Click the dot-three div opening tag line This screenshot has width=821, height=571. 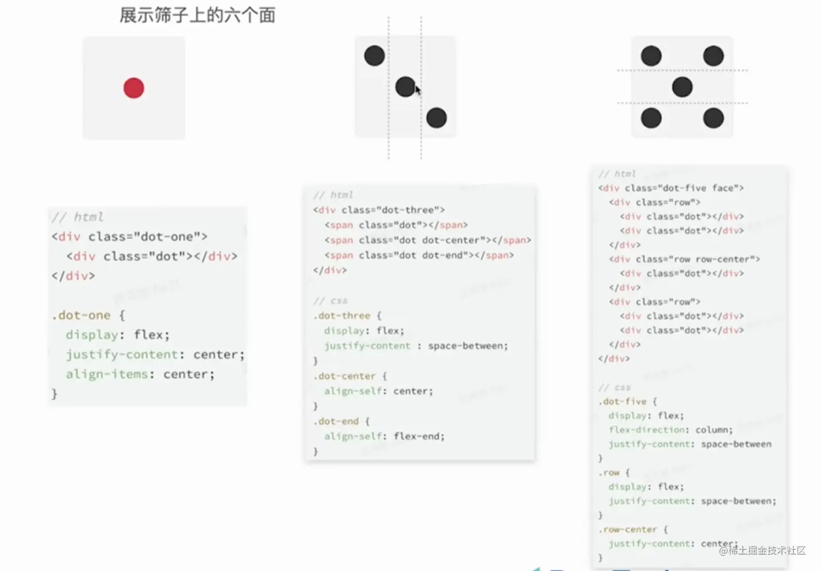(x=379, y=210)
